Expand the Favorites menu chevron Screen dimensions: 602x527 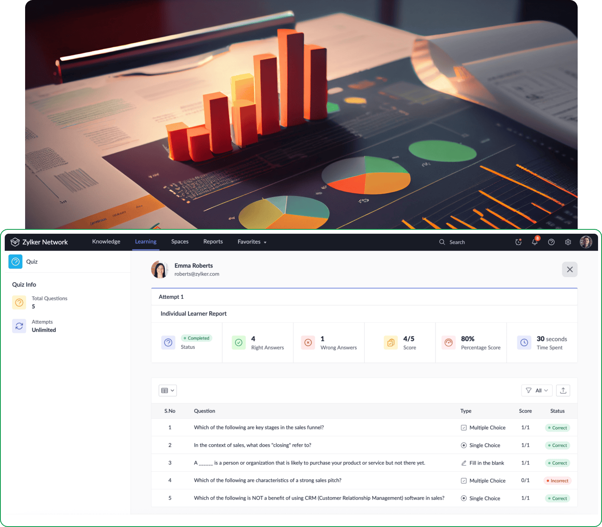coord(265,242)
